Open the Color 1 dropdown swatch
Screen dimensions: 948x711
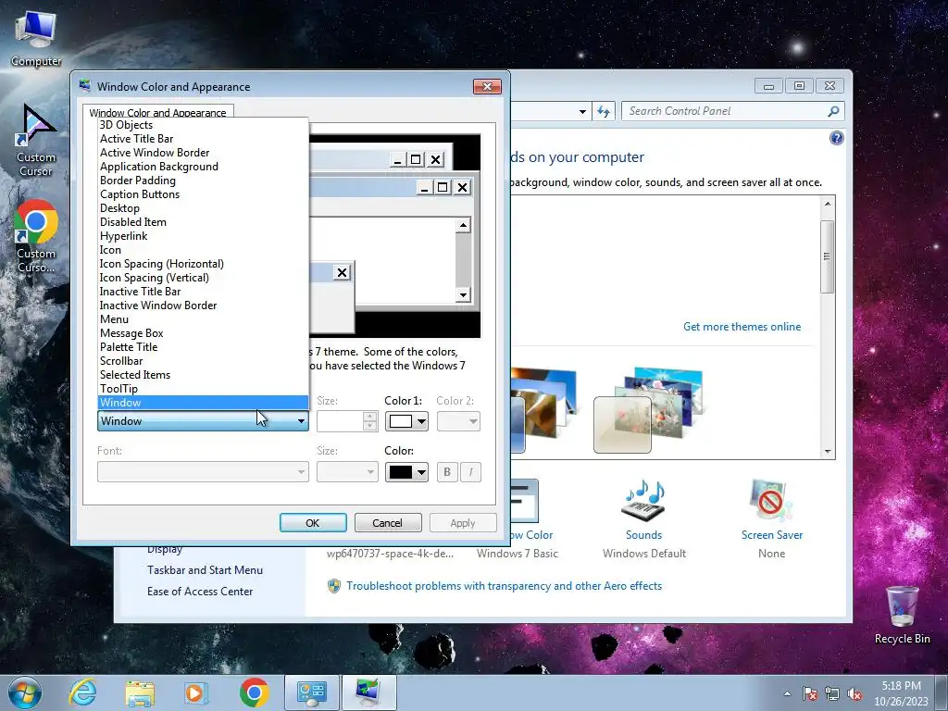click(x=407, y=421)
